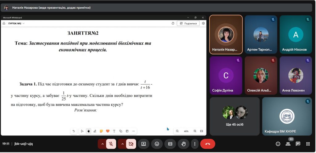Minimize the Microsoft Whiteboard window
Screen dimensions: 316x153
(x=188, y=18)
